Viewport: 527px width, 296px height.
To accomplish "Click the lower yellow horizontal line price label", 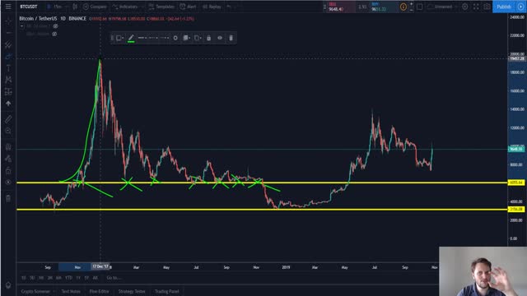I will click(516, 209).
